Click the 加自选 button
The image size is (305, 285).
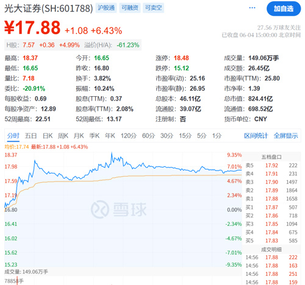click(x=284, y=9)
